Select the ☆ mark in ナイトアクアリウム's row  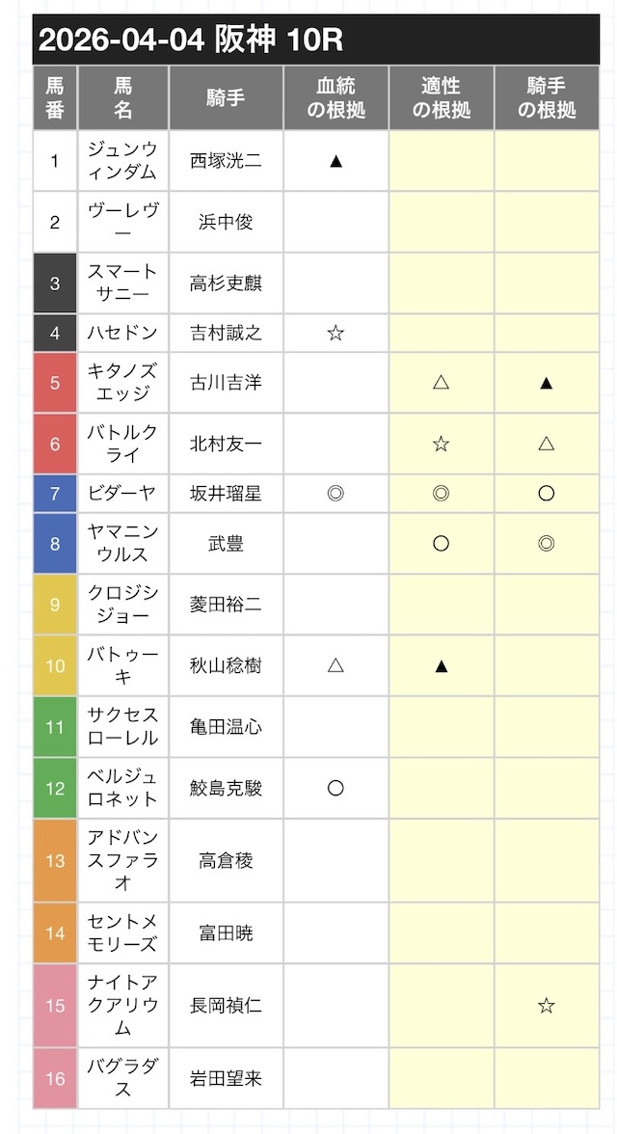pos(547,1006)
